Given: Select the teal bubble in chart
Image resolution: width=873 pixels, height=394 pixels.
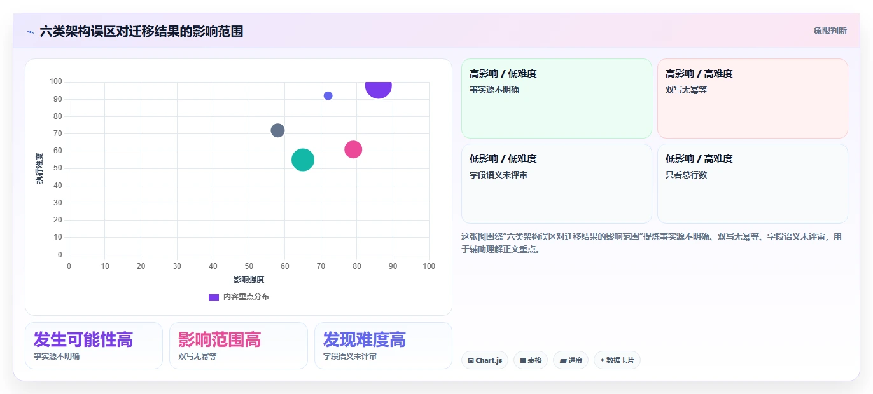Looking at the screenshot, I should click(x=303, y=160).
